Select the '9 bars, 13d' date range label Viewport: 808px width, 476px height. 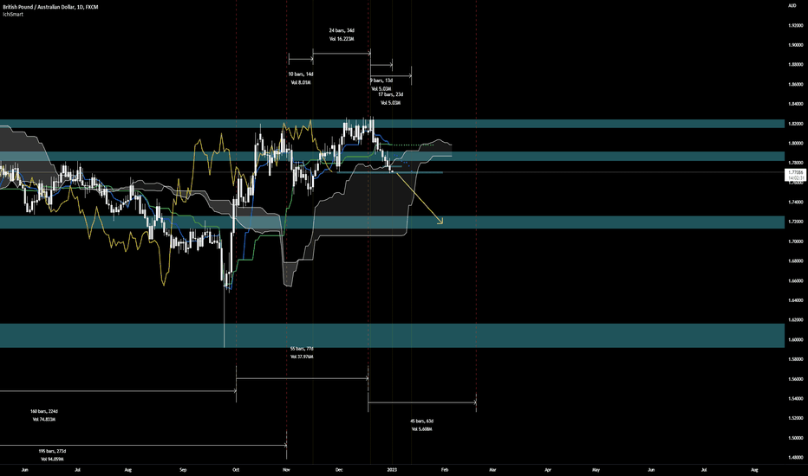tap(381, 80)
